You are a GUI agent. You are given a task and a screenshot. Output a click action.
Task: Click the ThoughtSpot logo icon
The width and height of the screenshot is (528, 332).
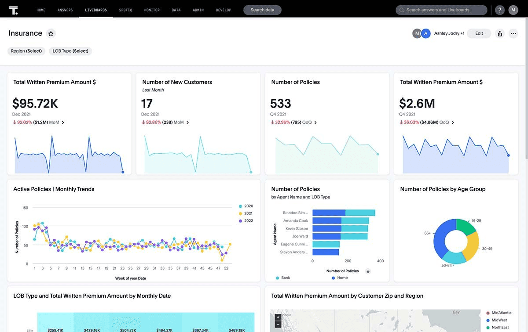pos(13,10)
